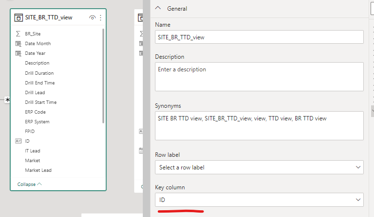Click the Synonyms text area
Viewport: 374px width, 217px height.
tap(259, 126)
